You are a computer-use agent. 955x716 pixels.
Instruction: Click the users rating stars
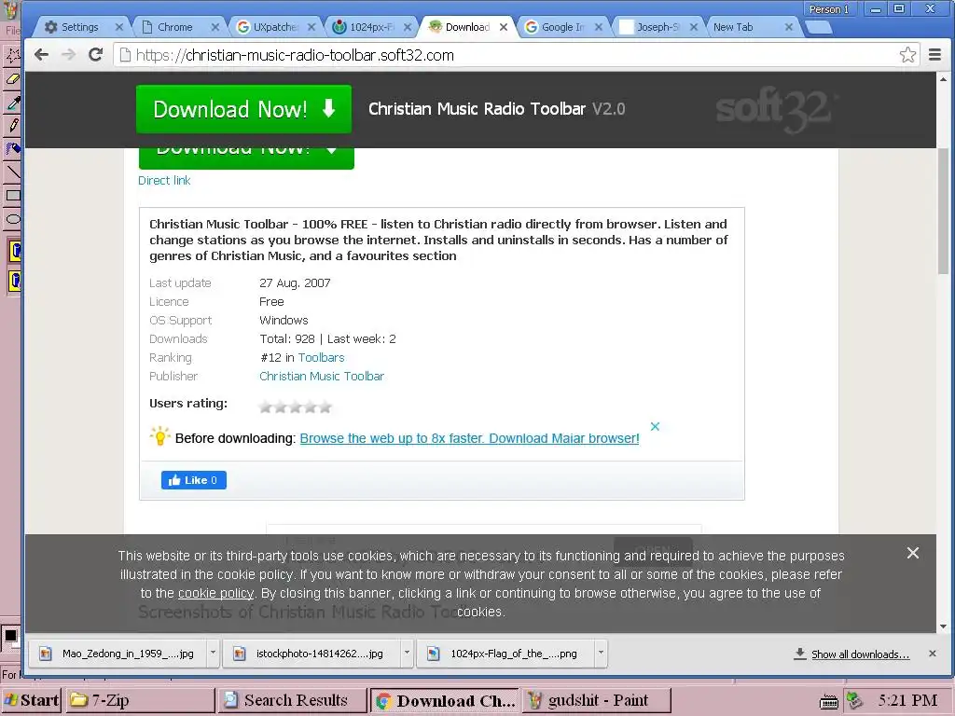click(296, 406)
